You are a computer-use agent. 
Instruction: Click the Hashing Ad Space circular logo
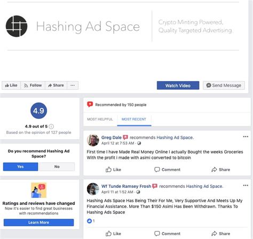point(17,26)
